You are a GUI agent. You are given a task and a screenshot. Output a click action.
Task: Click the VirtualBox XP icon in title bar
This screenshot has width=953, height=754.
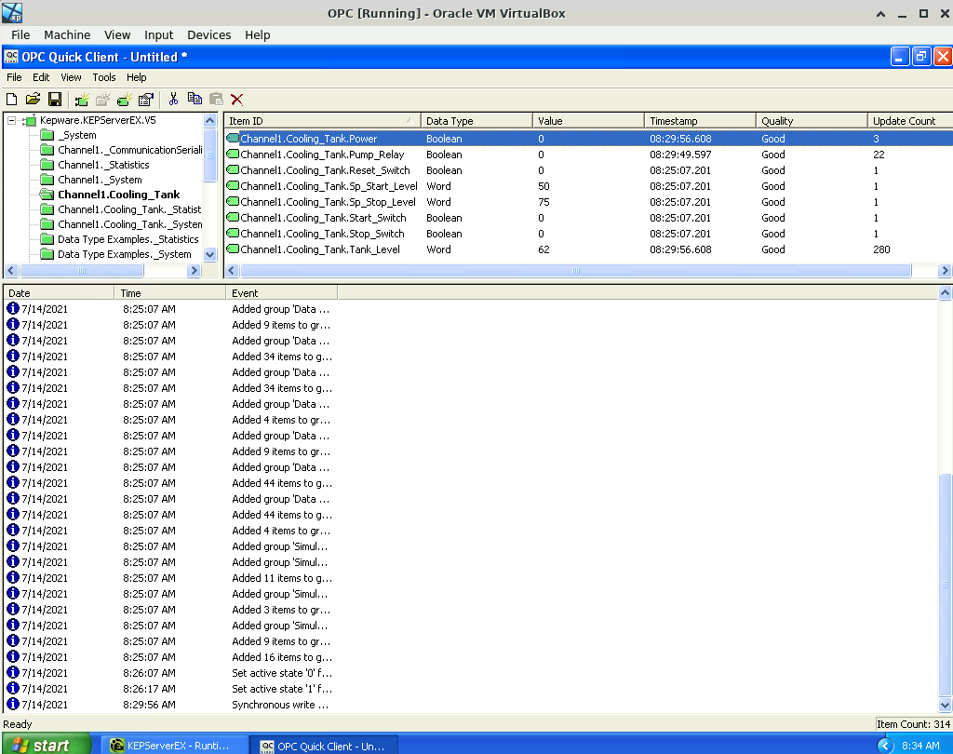(12, 13)
